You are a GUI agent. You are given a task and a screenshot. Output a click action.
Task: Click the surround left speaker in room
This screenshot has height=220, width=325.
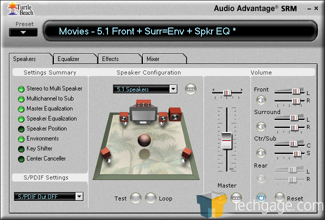click(x=106, y=154)
